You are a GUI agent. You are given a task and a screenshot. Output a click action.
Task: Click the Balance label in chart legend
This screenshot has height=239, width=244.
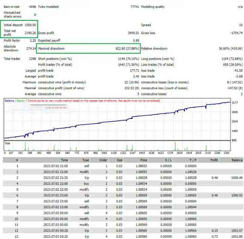click(9, 101)
